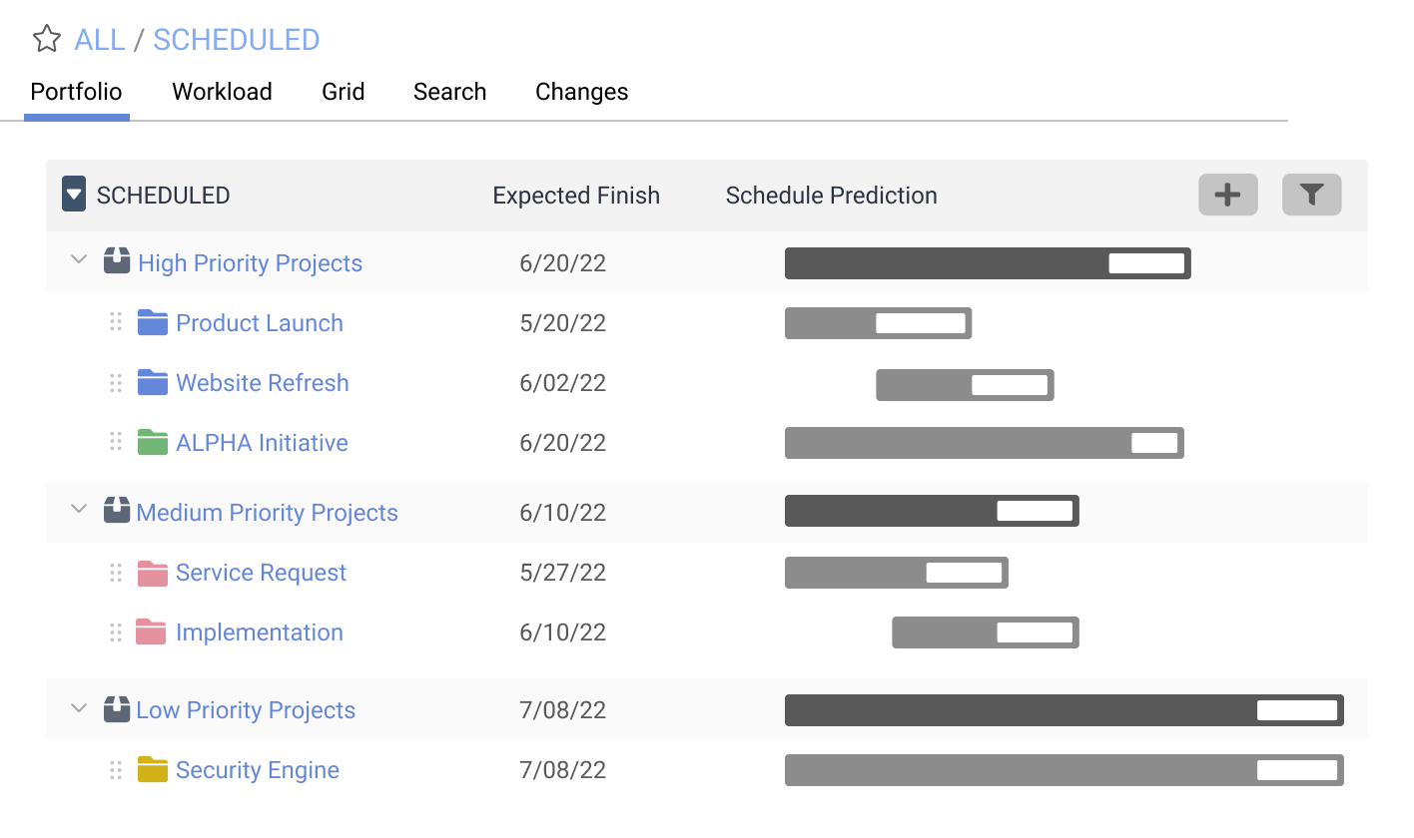The image size is (1414, 838).
Task: Click the package icon beside High Priority Projects
Action: pos(116,262)
